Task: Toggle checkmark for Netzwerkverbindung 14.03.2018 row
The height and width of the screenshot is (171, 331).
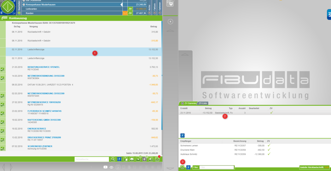Action: (x=3, y=78)
